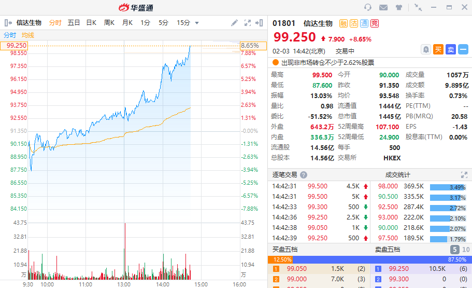Click the 98.000 price statistic row
The width and height of the screenshot is (472, 288).
tap(422, 186)
